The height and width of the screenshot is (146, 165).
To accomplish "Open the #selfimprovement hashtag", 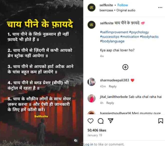I will pos(114,32).
